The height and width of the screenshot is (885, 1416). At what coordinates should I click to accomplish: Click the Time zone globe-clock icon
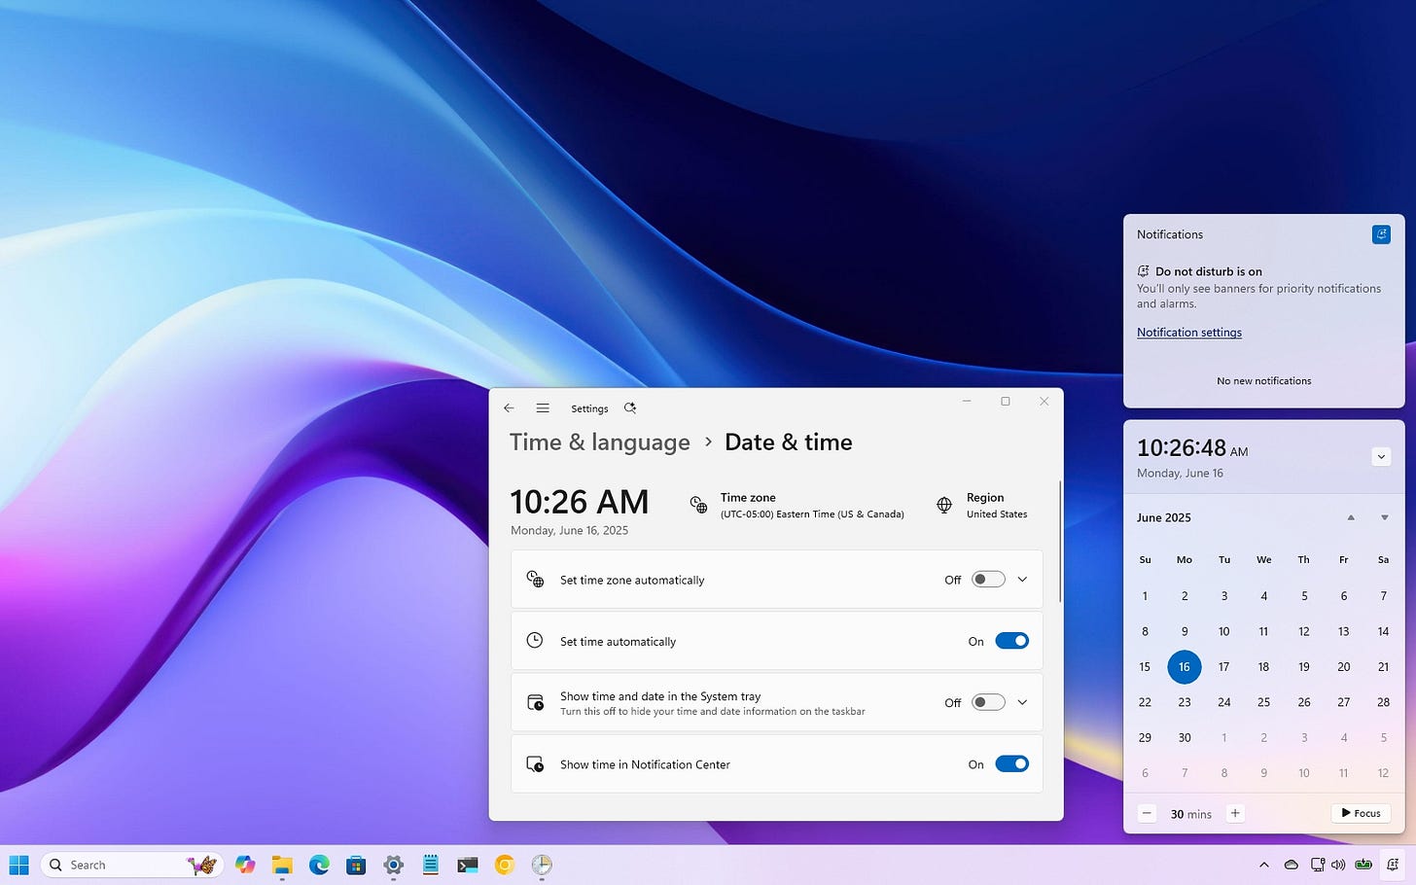[698, 505]
